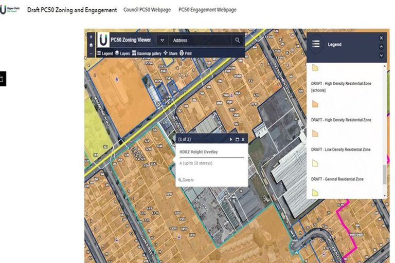Open the search source dropdown arrow

point(161,40)
